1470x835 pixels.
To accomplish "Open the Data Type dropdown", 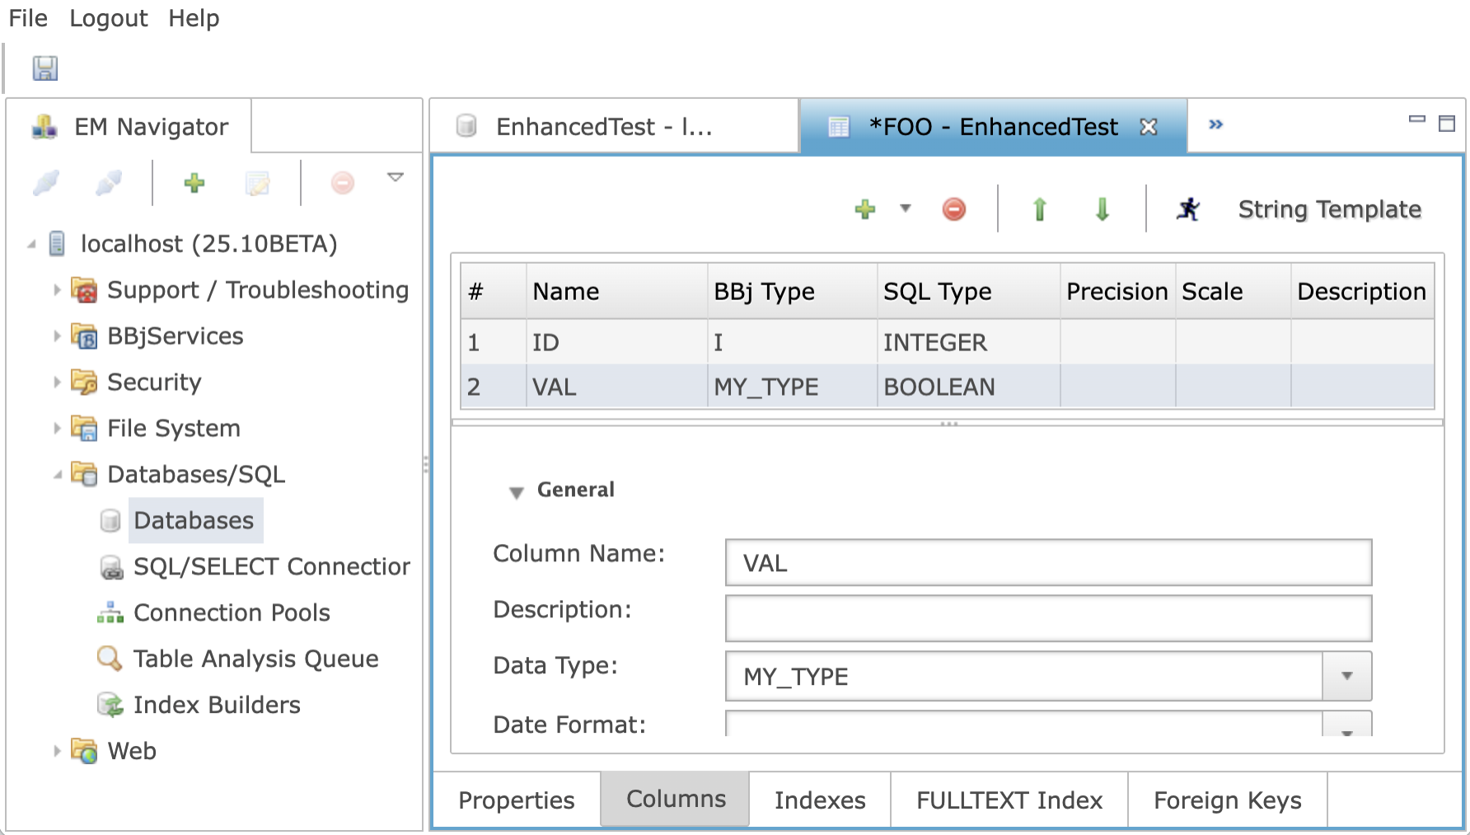I will click(x=1346, y=676).
